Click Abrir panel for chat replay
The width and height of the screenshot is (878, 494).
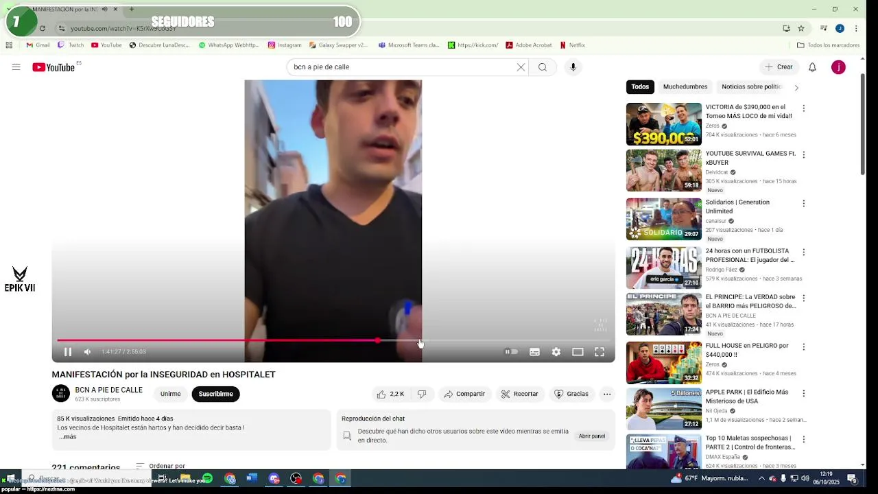pos(592,436)
